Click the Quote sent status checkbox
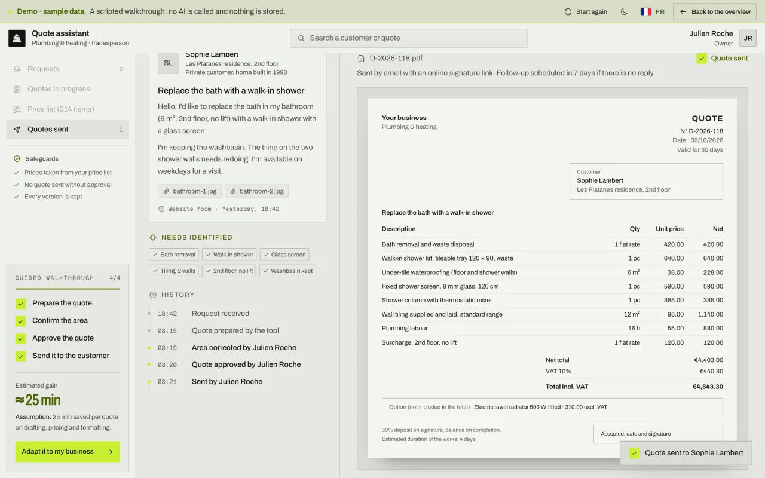The image size is (765, 478). [x=702, y=59]
